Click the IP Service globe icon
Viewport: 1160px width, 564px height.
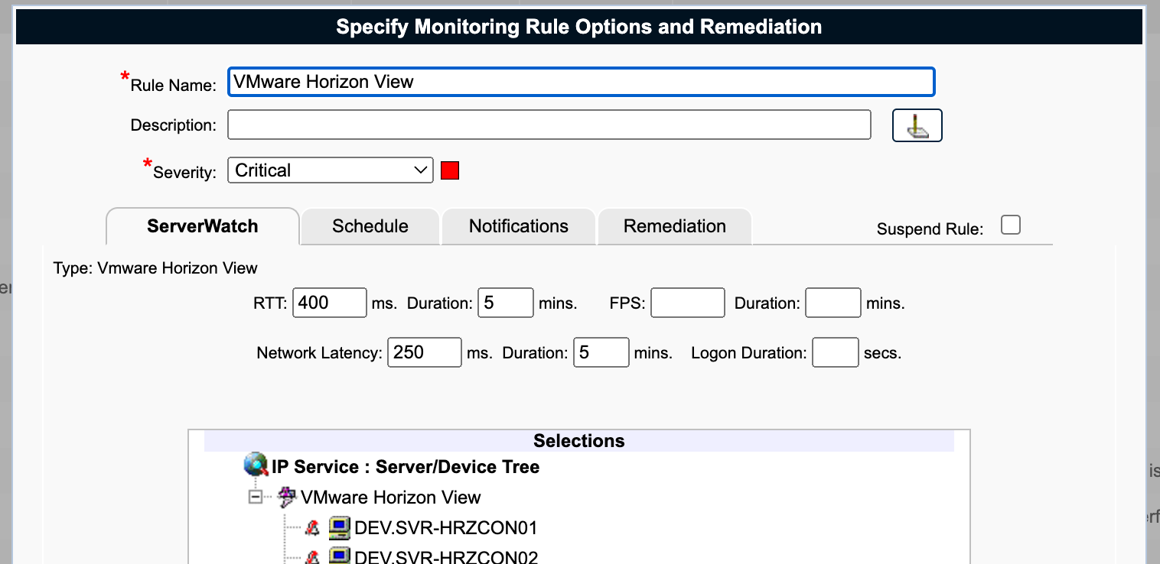[256, 465]
